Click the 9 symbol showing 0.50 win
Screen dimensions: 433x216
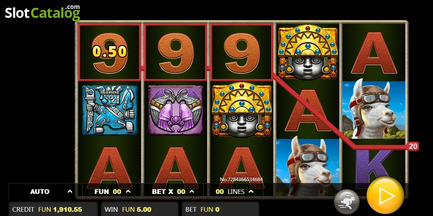click(x=110, y=52)
